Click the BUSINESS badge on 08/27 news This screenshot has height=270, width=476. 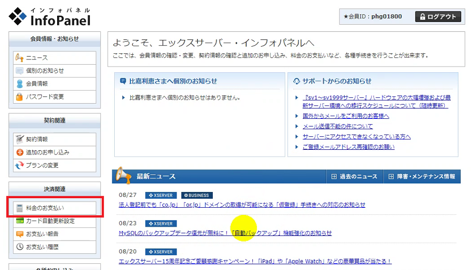(x=197, y=195)
